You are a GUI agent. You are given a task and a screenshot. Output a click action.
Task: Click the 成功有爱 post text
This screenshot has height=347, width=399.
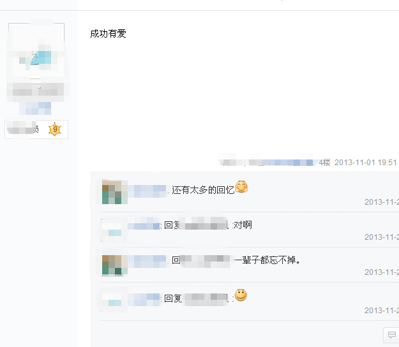click(x=108, y=34)
